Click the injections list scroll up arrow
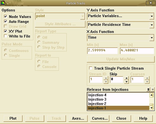The height and width of the screenshot is (124, 156). click(x=151, y=95)
